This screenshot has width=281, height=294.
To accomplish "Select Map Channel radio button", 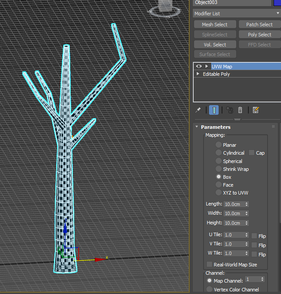I will click(x=209, y=280).
